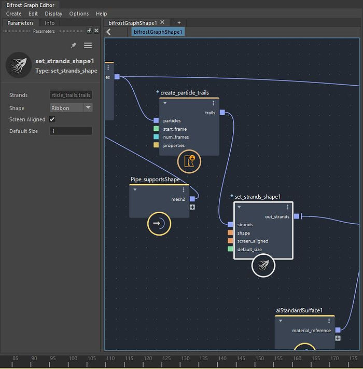Close the bifrostGraphShape1 tab
Viewport: 363px width, 369px height.
point(162,22)
